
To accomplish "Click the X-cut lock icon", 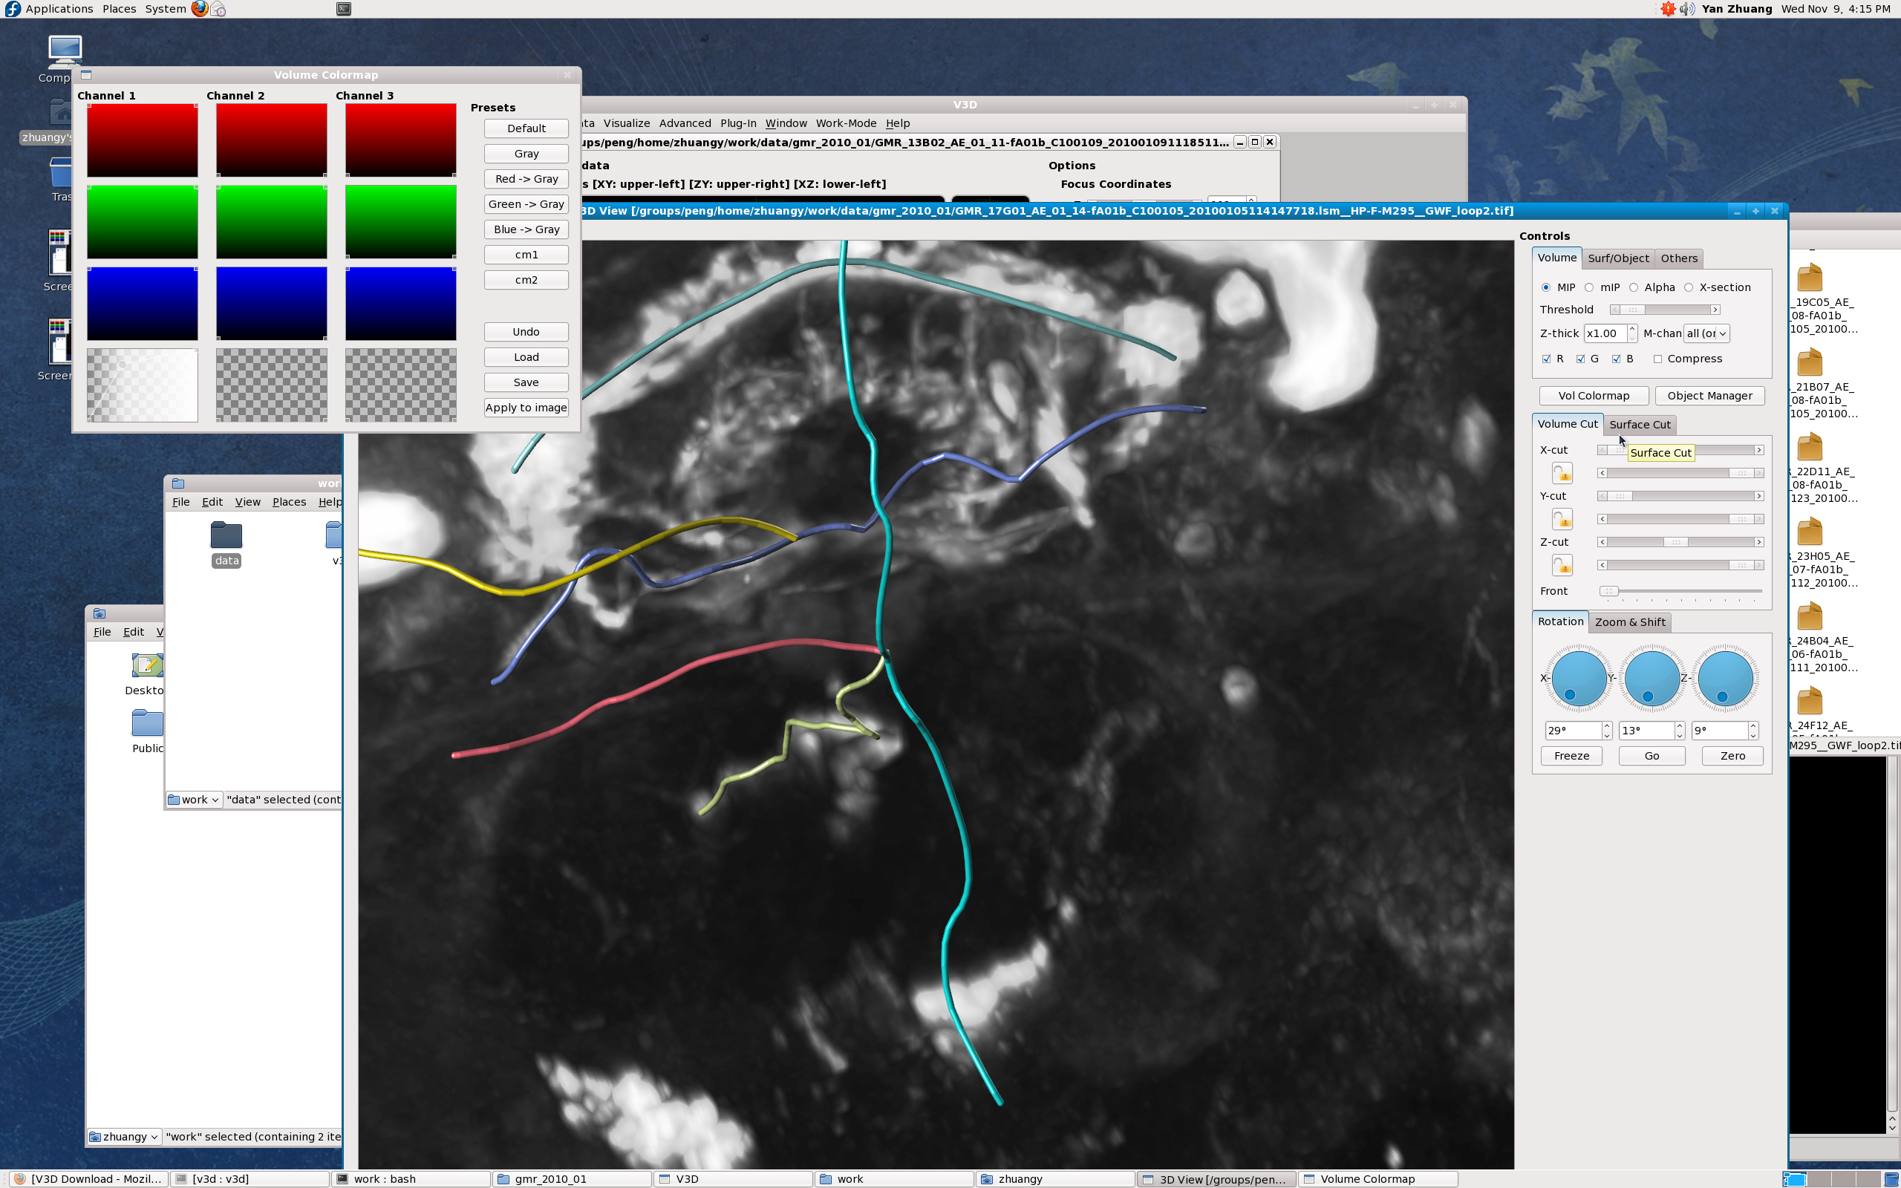I will pos(1562,473).
